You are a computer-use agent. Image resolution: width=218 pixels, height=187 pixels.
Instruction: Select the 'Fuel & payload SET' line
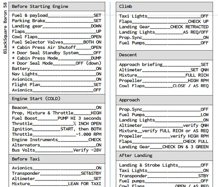coord(57,15)
